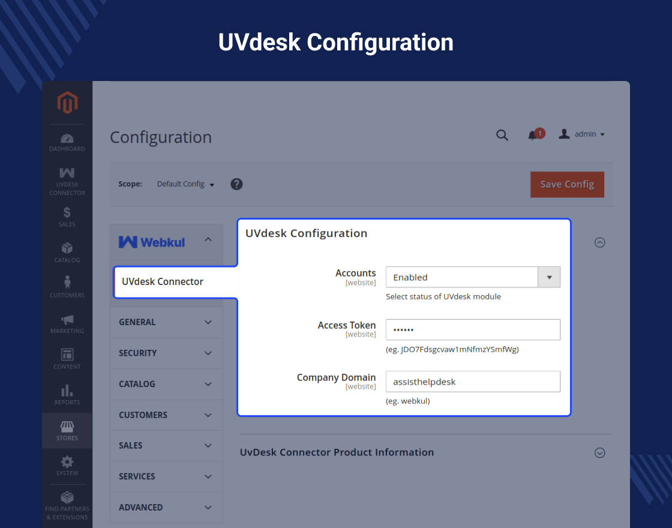Screen dimensions: 672x528
Task: Click the Access Token input field
Action: coord(473,329)
